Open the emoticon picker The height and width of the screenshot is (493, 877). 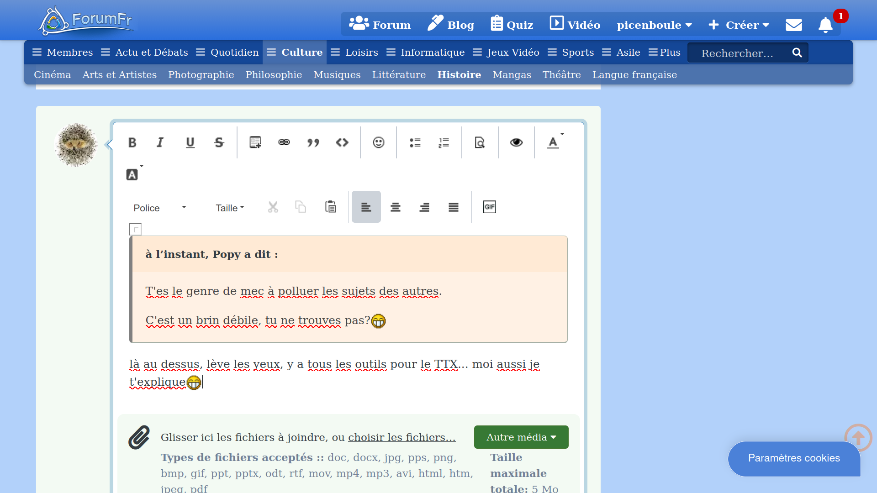tap(379, 143)
